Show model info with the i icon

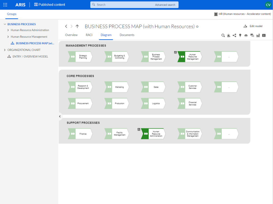tap(264, 35)
